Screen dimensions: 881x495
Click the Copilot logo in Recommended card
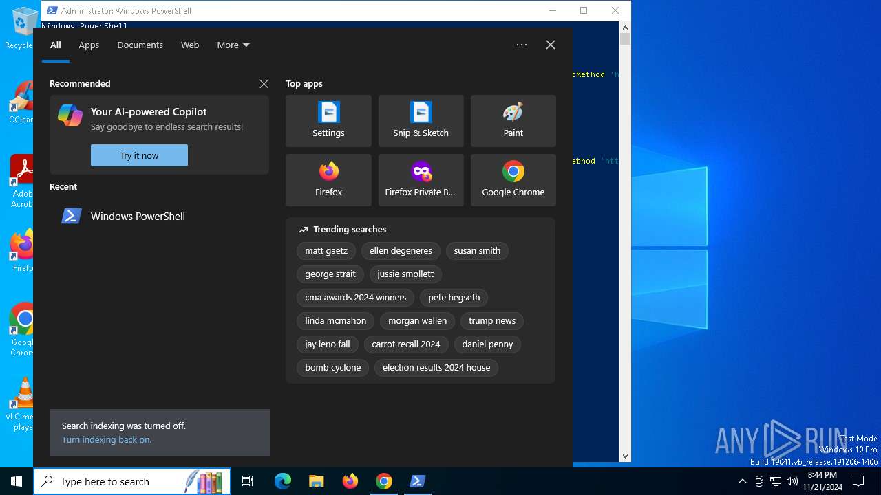(x=70, y=115)
